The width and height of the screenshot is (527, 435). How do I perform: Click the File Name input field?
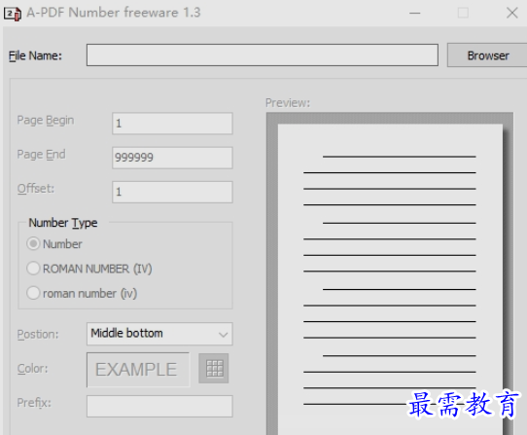tap(263, 54)
